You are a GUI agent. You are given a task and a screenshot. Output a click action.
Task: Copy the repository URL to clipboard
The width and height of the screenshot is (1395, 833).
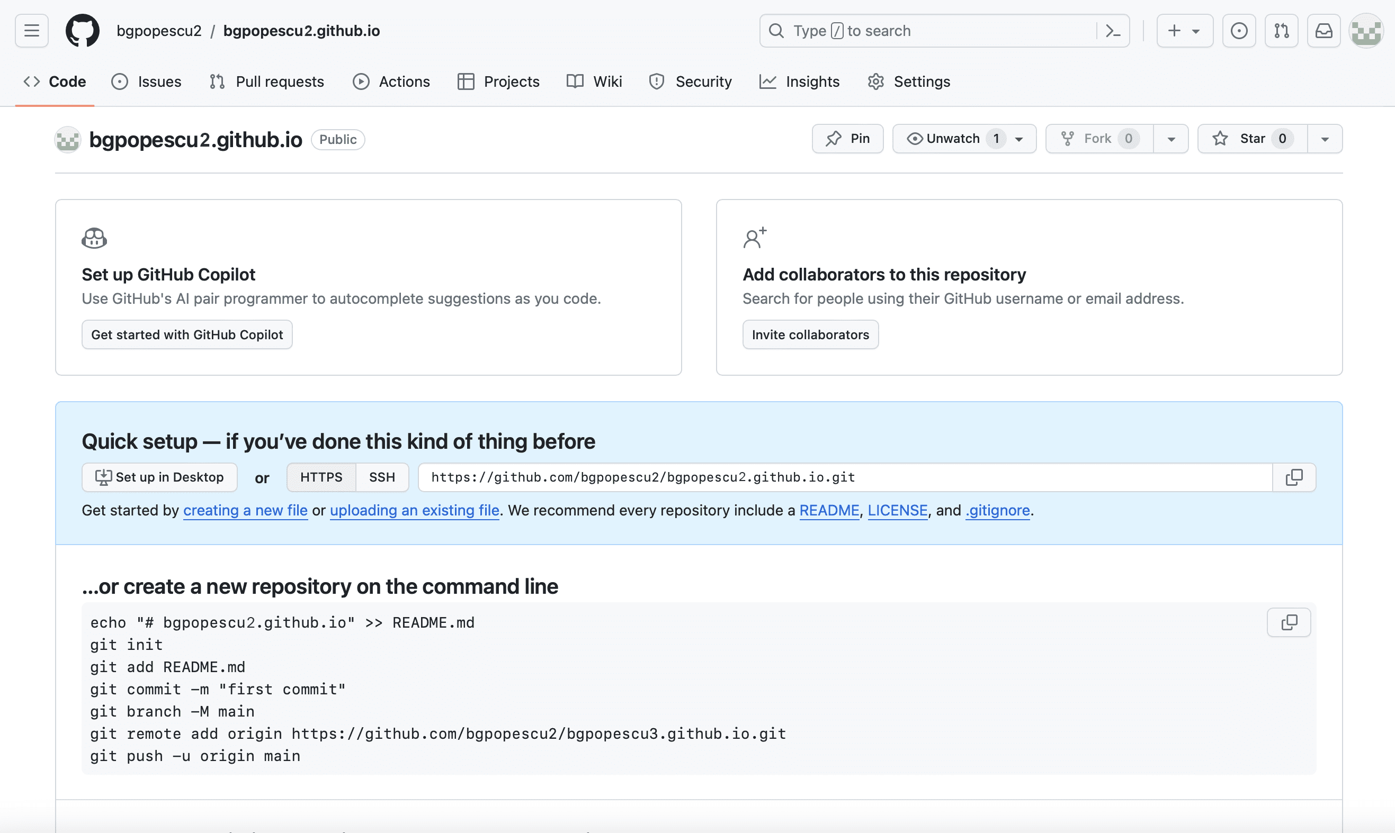pos(1294,477)
